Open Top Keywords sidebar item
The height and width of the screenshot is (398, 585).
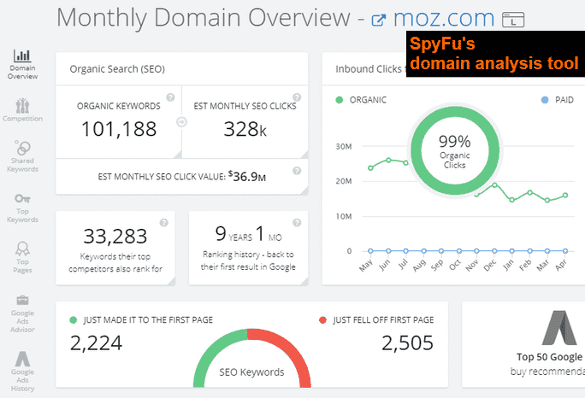point(22,208)
